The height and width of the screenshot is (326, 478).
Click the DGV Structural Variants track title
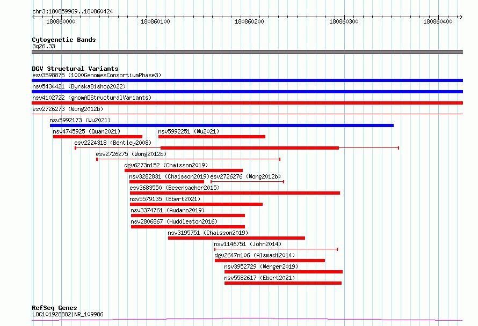click(x=75, y=69)
